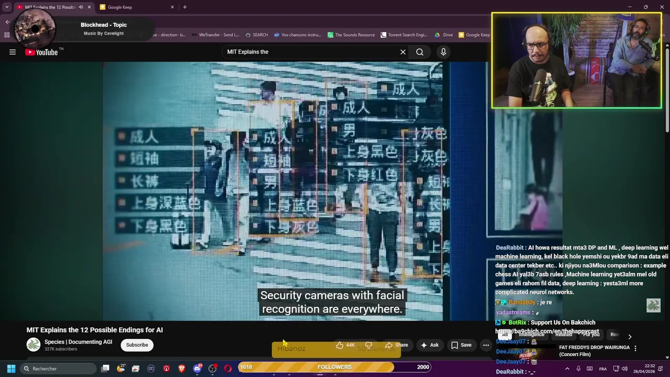This screenshot has height=377, width=670.
Task: Open the Google Keep bookmark
Action: (x=474, y=35)
